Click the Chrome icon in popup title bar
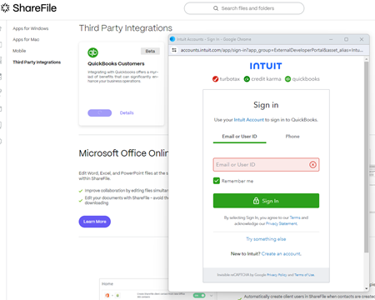 pos(172,39)
